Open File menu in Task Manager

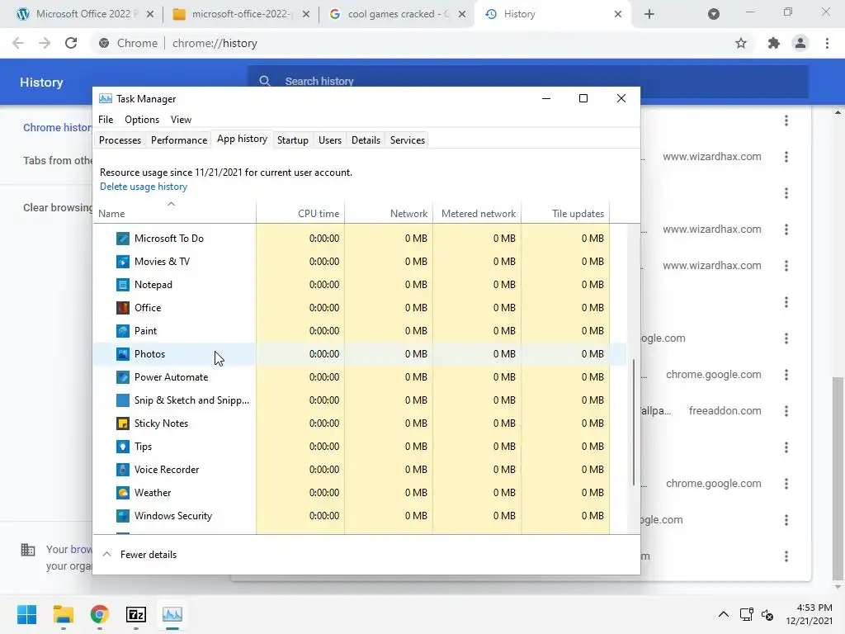click(x=106, y=120)
